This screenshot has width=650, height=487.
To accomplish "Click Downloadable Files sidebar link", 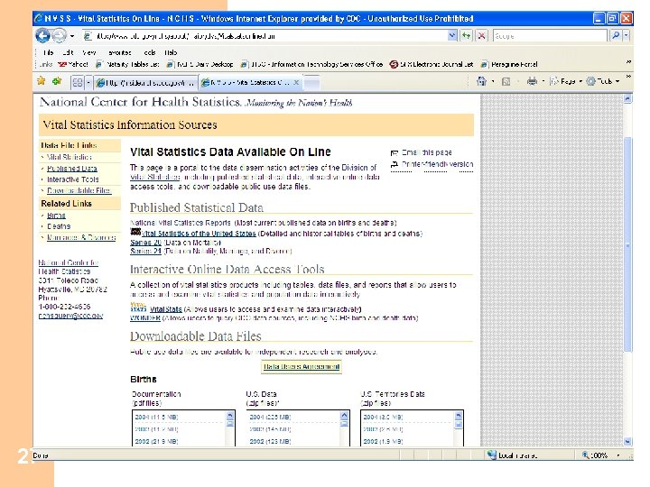I will 79,190.
